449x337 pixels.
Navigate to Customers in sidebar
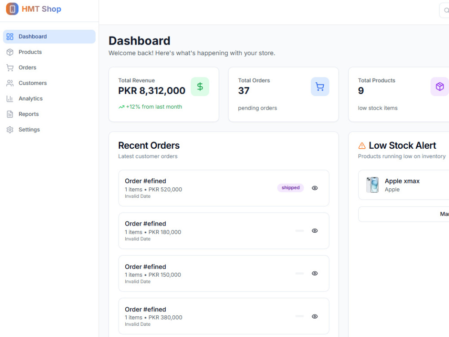pyautogui.click(x=49, y=83)
